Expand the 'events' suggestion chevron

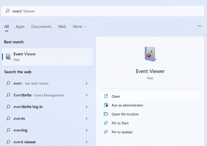tap(87, 119)
